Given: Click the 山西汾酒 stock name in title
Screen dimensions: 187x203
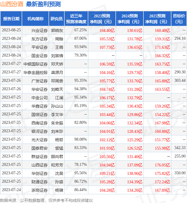Looking at the screenshot, I should click(12, 4).
